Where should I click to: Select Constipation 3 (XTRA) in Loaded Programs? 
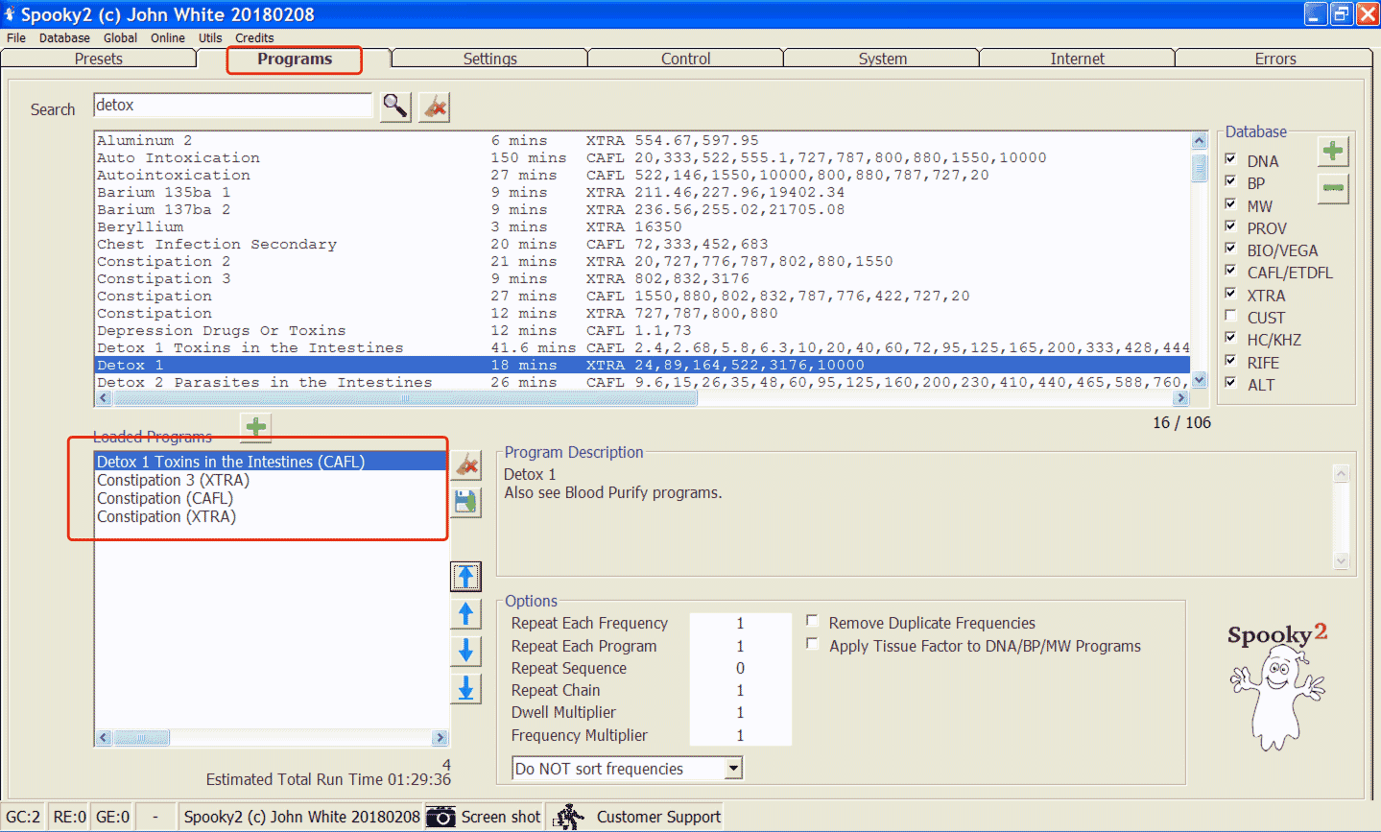click(x=272, y=480)
